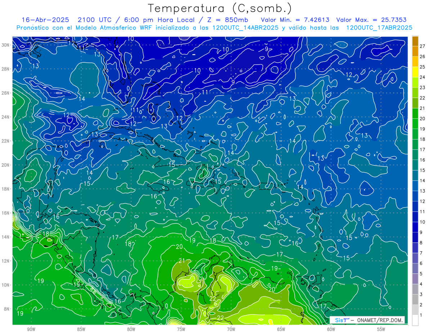Click the '22N' latitude axis label
This screenshot has height=334, width=432.
(5, 141)
